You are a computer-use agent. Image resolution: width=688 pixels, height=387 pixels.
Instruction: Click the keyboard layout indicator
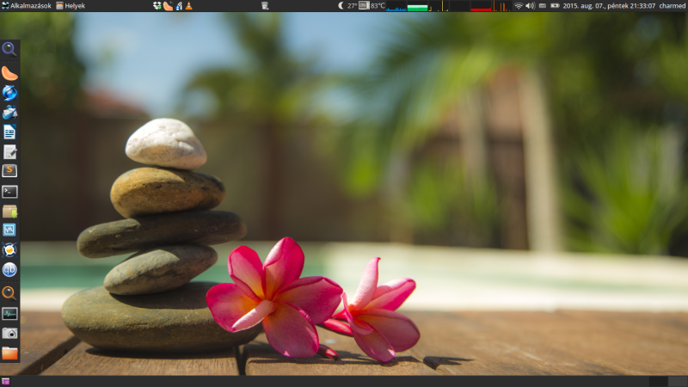[x=543, y=6]
